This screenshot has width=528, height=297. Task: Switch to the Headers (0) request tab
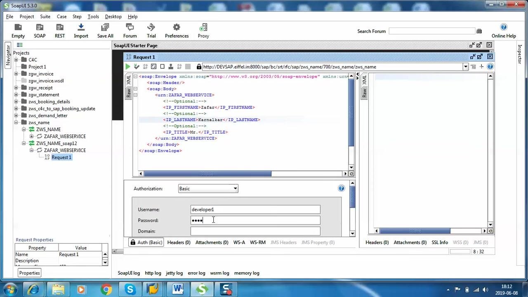pos(179,242)
